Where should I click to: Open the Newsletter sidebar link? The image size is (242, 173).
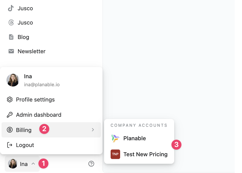point(32,51)
